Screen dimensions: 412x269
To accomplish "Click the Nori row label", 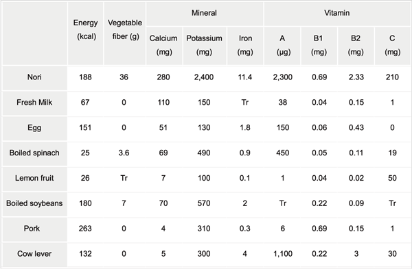I will click(x=34, y=77).
